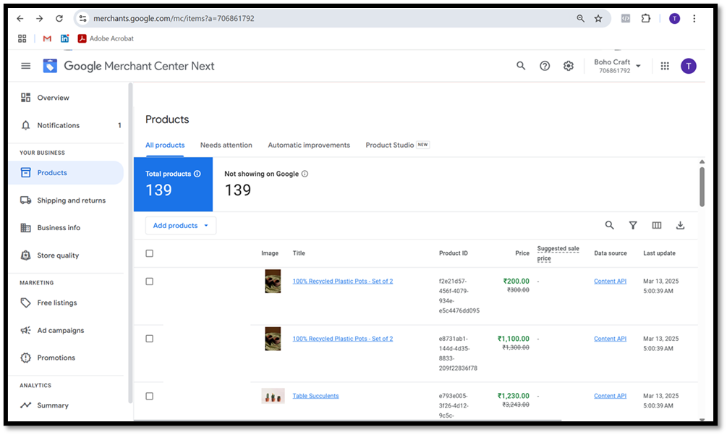Open the Chrome three-dot menu
The height and width of the screenshot is (435, 727).
coord(694,19)
